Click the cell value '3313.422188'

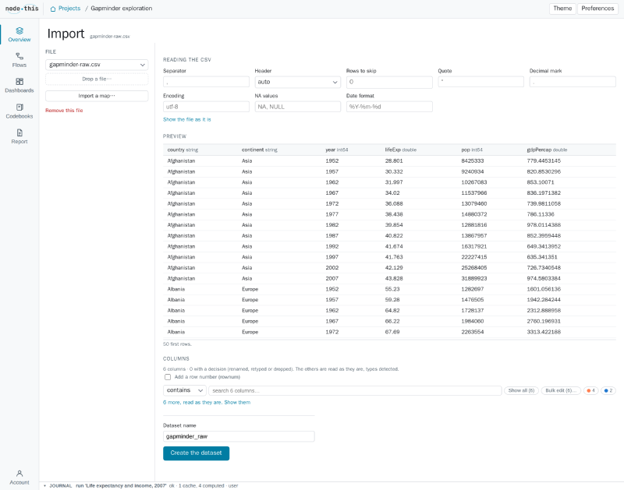click(x=544, y=332)
